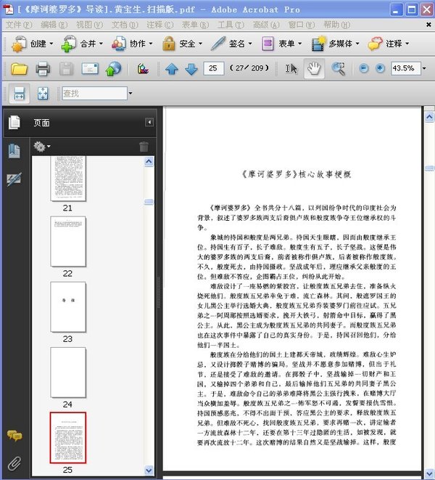The image size is (435, 480).
Task: Click thumbnail panel scroll up arrow
Action: 149,162
